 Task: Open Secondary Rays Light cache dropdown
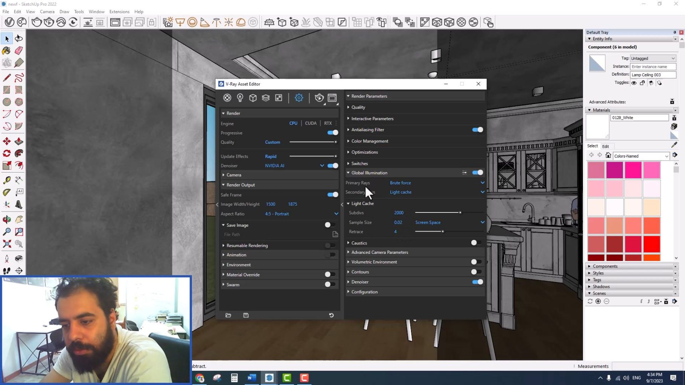pyautogui.click(x=437, y=192)
